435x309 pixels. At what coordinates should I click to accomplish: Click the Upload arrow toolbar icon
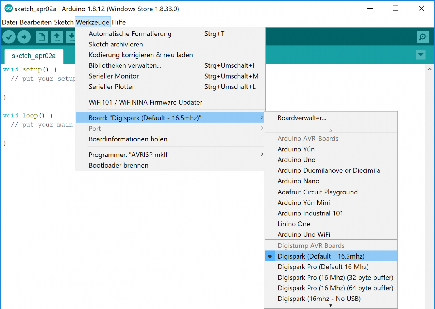(x=24, y=37)
